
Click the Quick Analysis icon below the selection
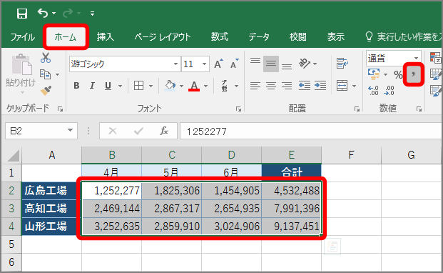[x=332, y=247]
